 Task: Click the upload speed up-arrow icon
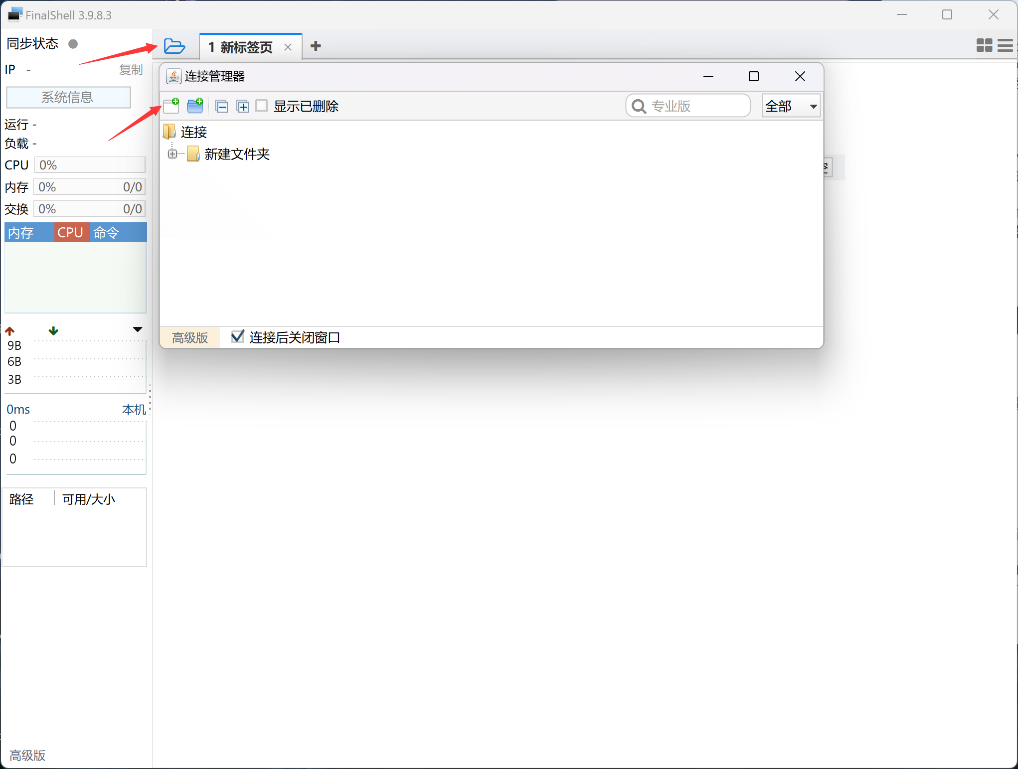[x=9, y=331]
